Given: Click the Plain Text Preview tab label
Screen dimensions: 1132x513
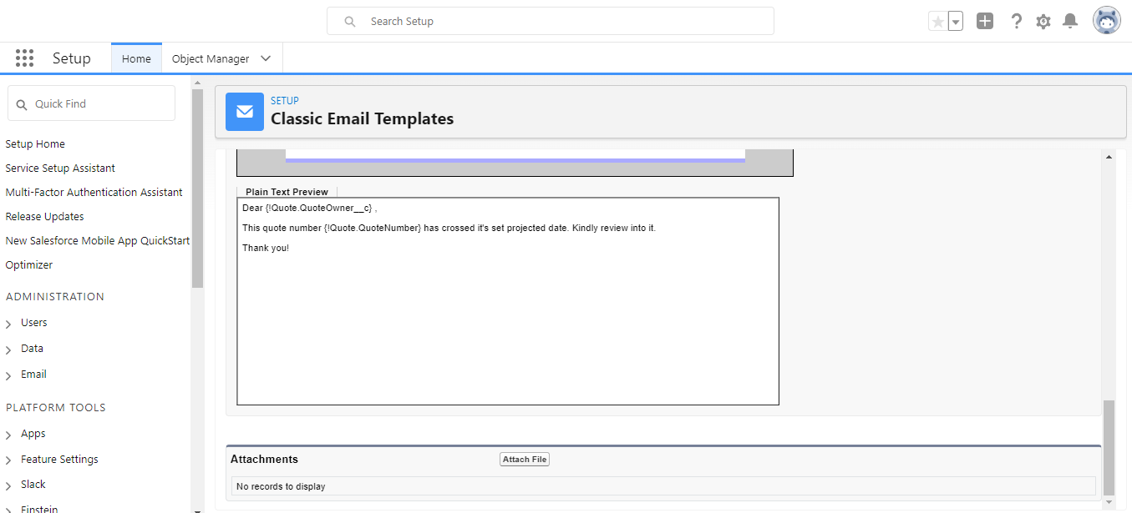Looking at the screenshot, I should (287, 192).
